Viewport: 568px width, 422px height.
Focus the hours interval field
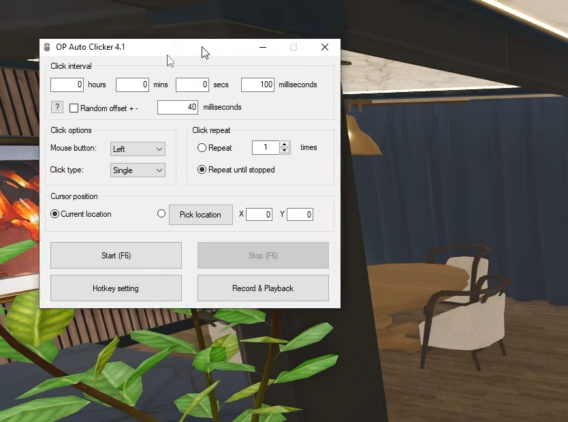coord(67,85)
